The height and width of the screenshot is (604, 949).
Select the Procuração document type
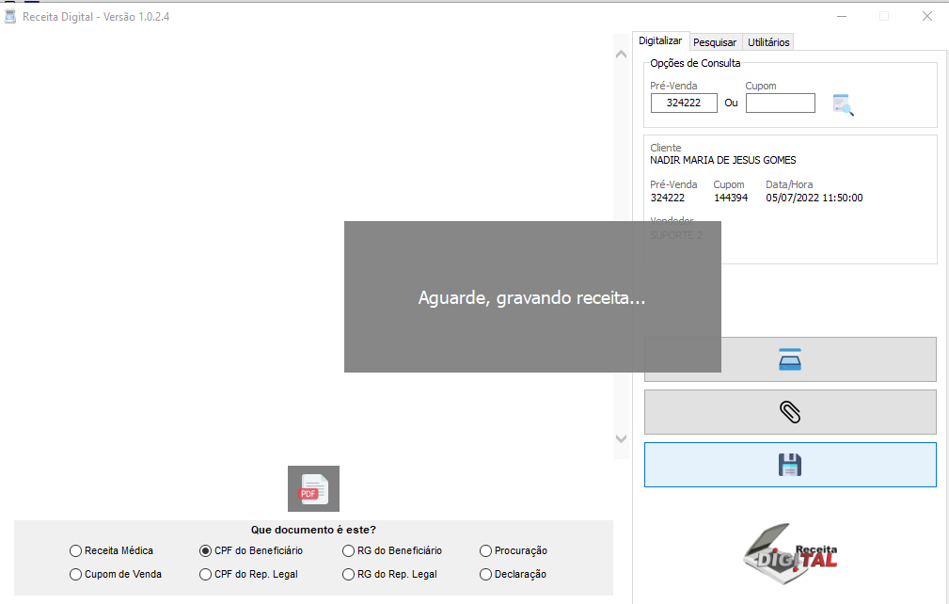pyautogui.click(x=486, y=550)
